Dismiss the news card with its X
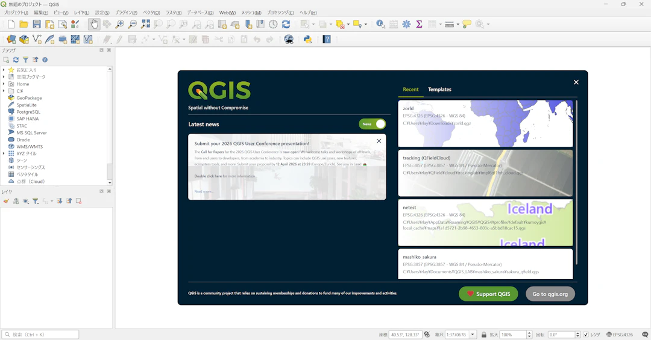The image size is (651, 340). 379,141
